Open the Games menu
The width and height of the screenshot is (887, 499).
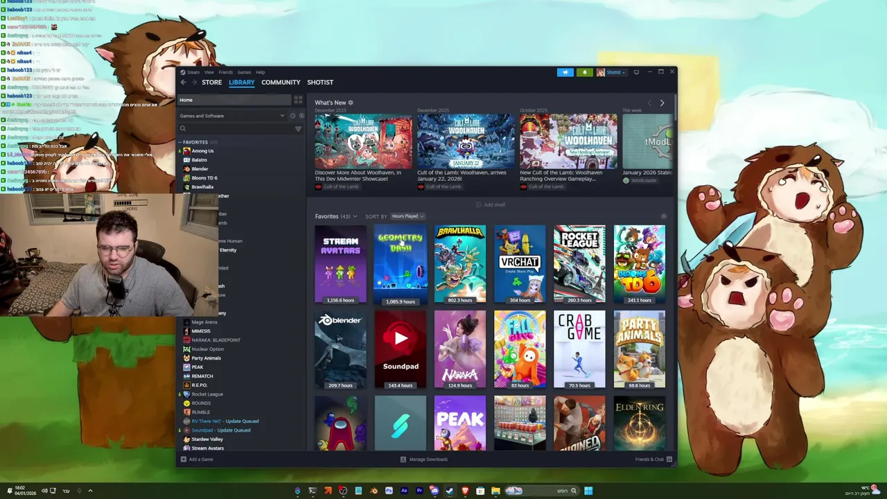[244, 72]
